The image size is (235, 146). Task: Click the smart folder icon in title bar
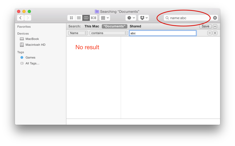coord(97,11)
